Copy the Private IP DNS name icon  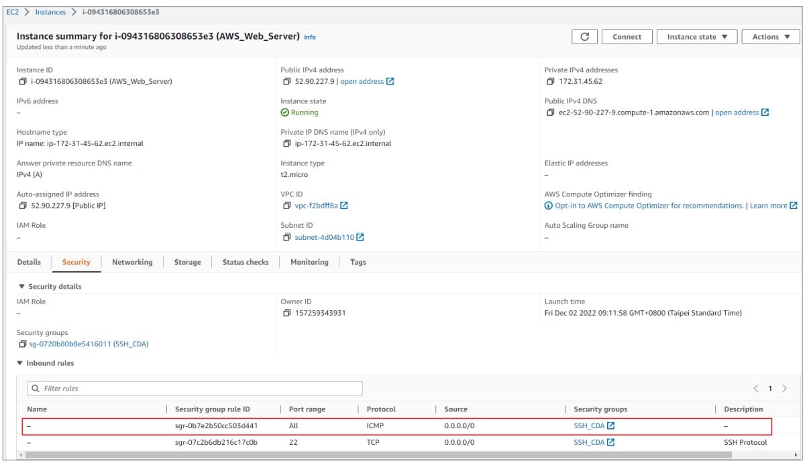tap(287, 143)
